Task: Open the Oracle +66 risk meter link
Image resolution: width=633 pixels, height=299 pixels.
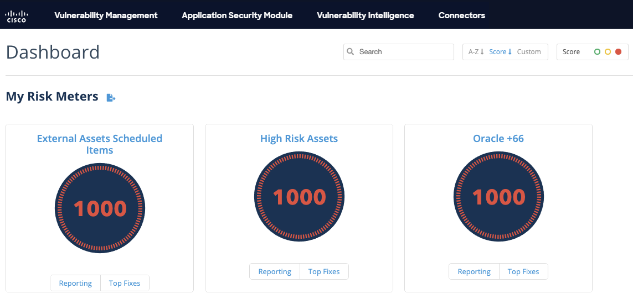Action: tap(498, 139)
